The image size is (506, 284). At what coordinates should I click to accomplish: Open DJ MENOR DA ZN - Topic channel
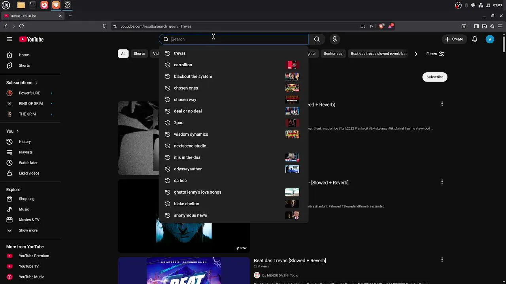click(x=280, y=275)
